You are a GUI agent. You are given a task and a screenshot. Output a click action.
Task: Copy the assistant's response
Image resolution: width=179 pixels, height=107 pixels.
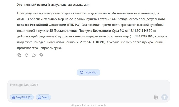19,55
